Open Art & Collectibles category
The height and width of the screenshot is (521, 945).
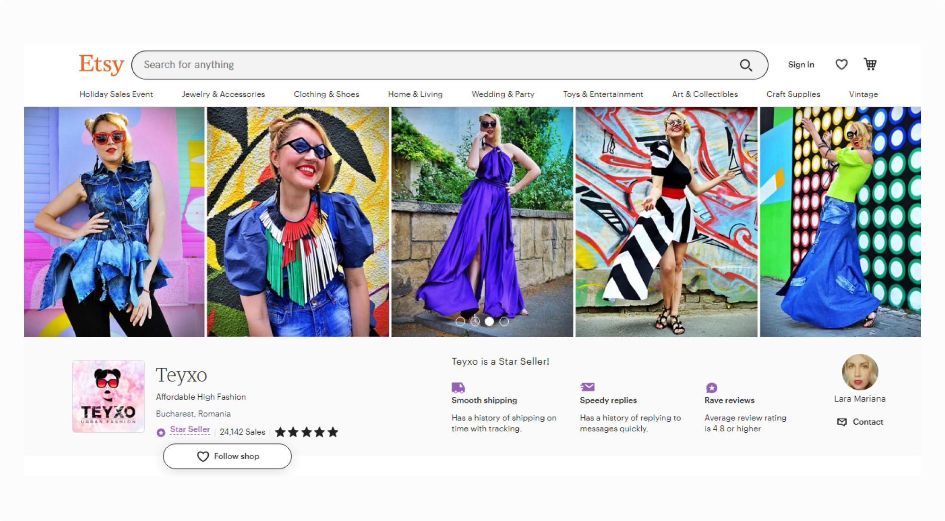coord(704,94)
